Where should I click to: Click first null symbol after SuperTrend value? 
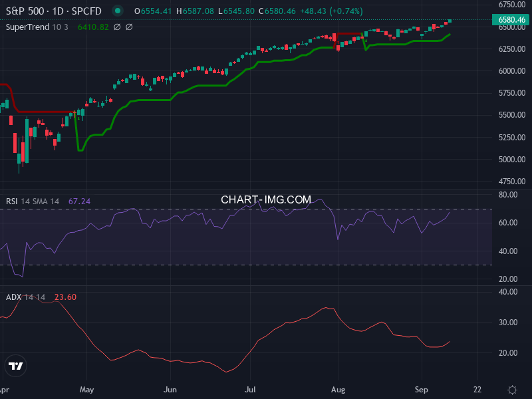tap(117, 27)
